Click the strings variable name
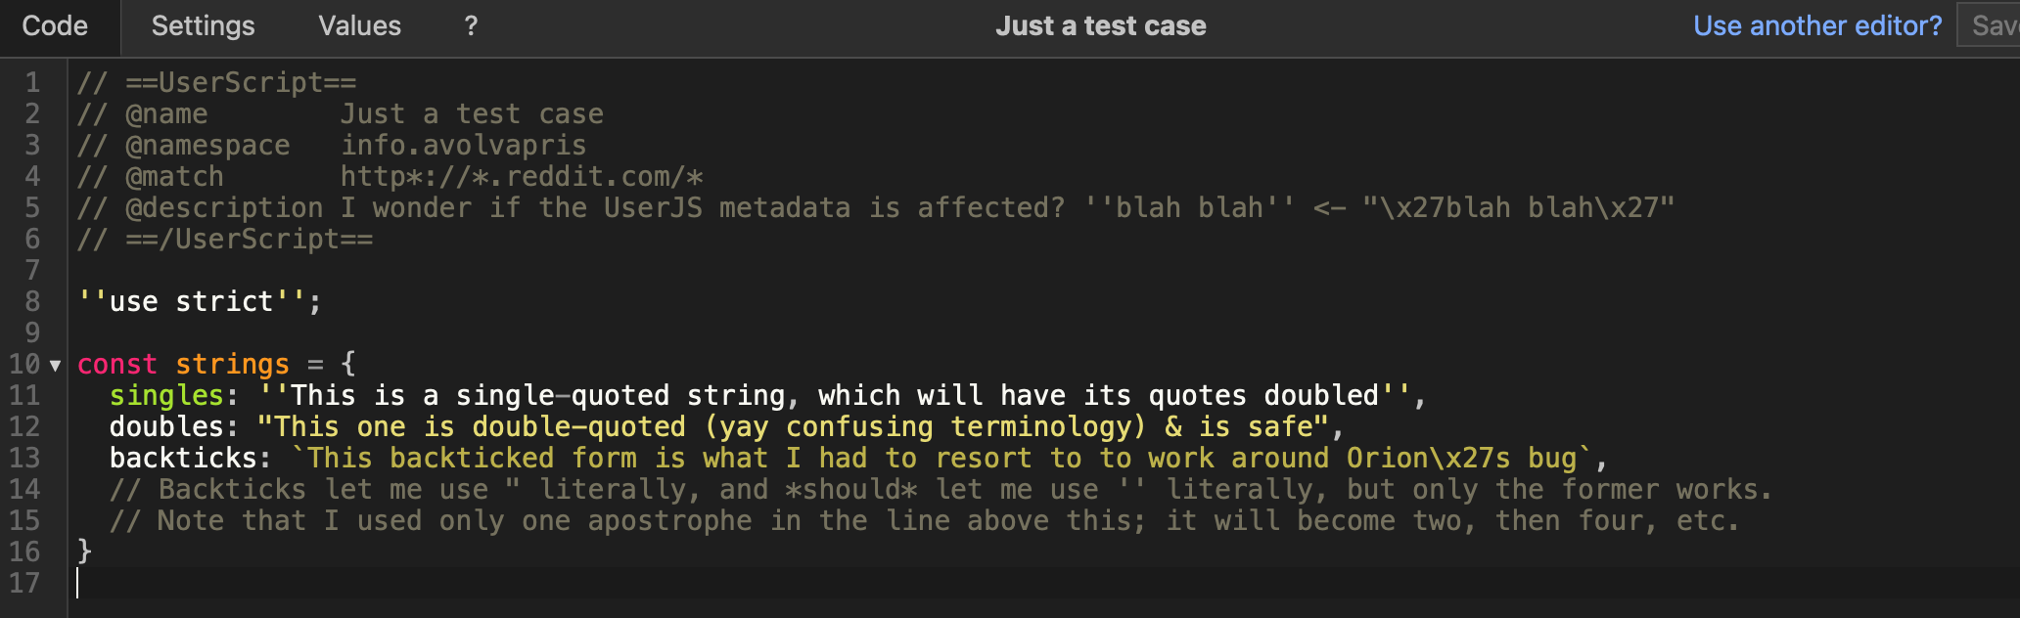The image size is (2020, 618). [x=232, y=365]
